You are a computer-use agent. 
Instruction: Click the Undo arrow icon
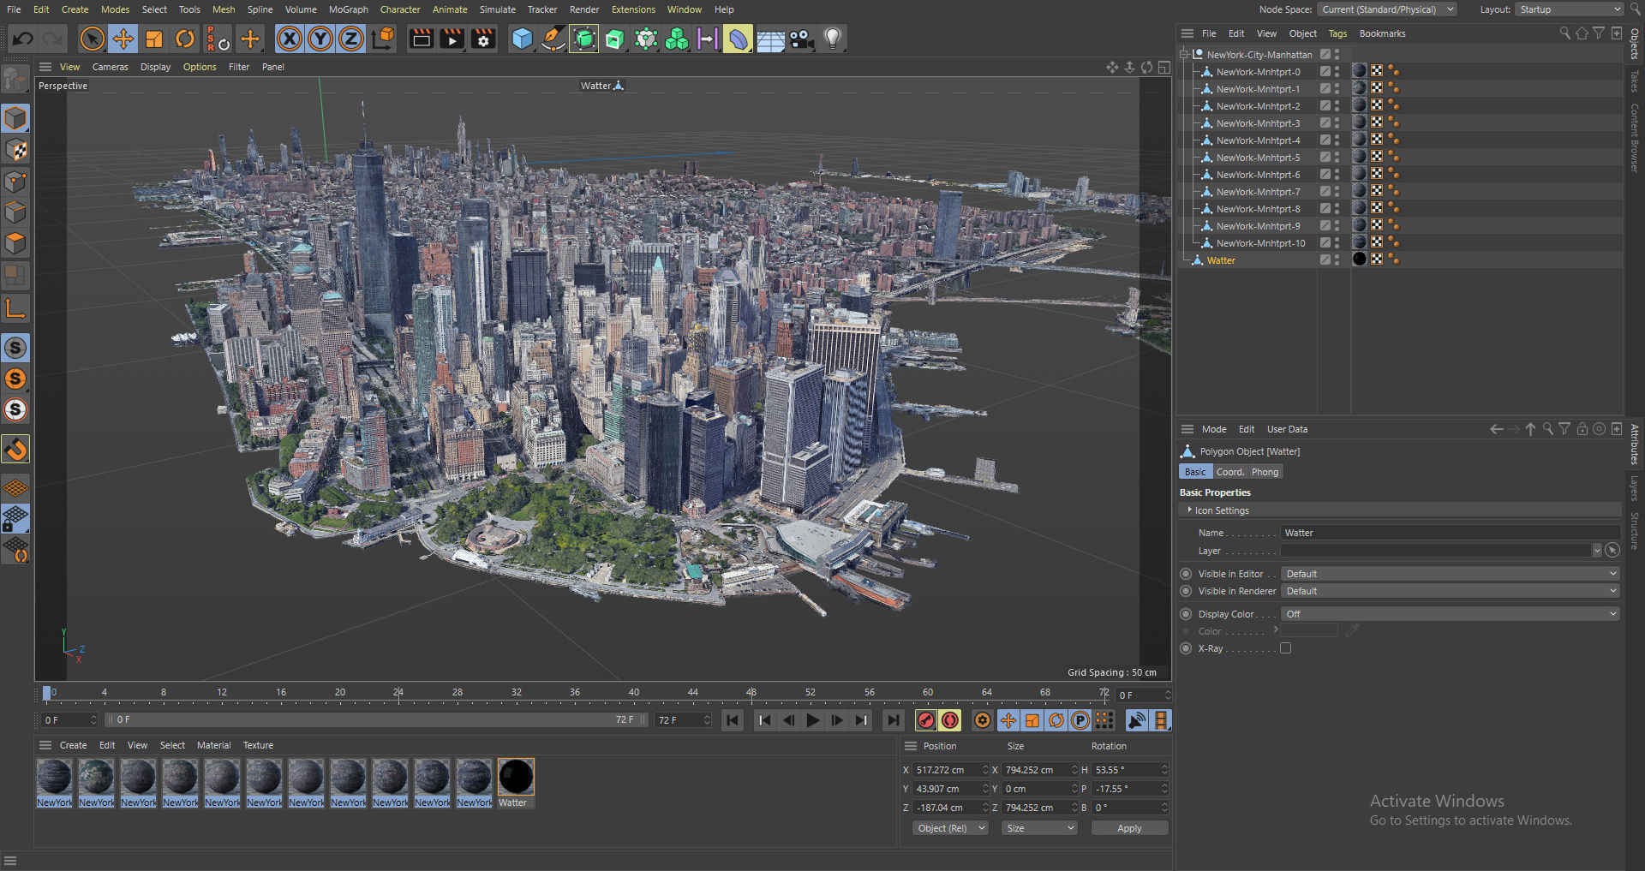[23, 39]
